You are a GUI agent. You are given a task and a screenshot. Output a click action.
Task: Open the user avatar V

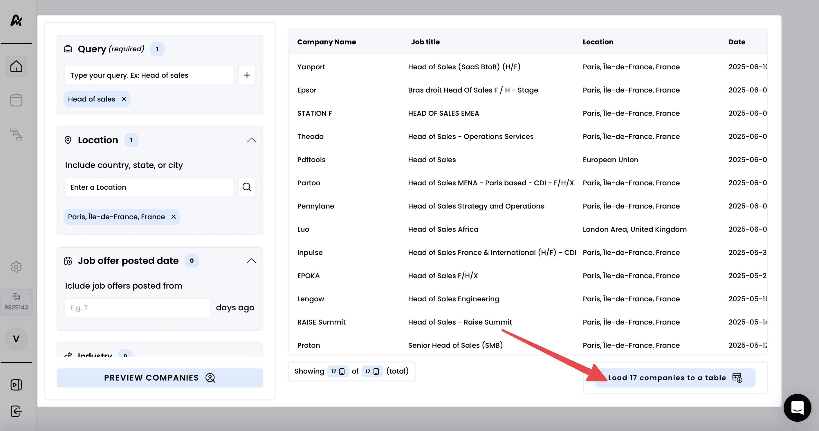pyautogui.click(x=16, y=339)
